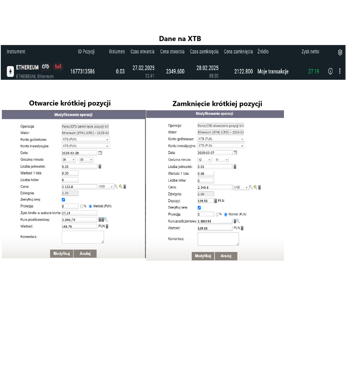Screen dimensions: 346x367
Task: Click yellow magnifier next to price 2 349.6
Action: pos(255,187)
